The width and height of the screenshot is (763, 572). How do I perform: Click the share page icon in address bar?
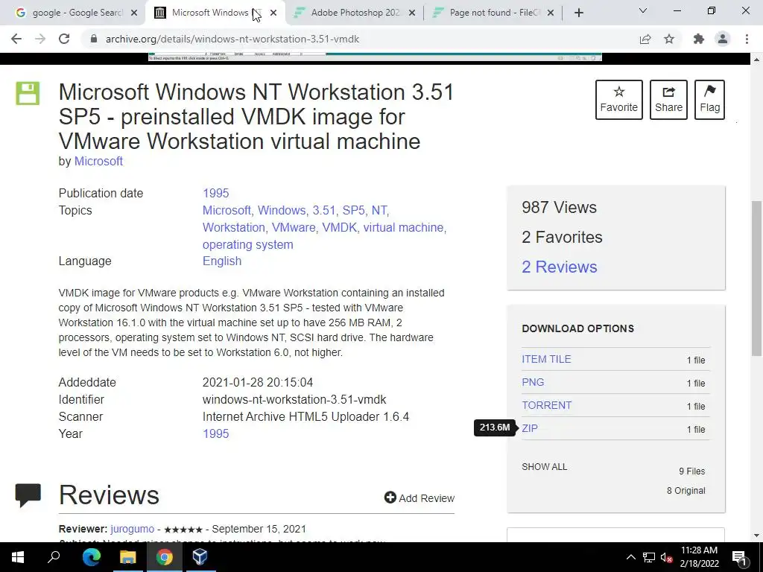645,39
